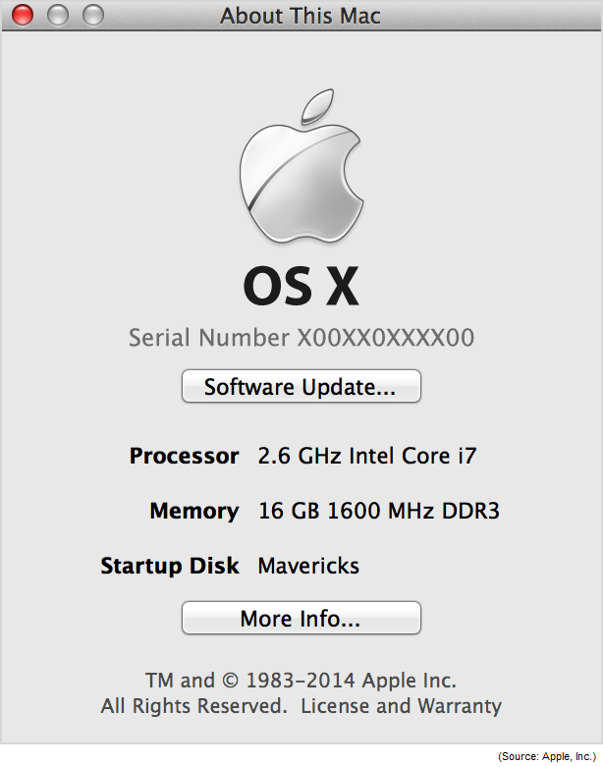Click the Mavericks startup disk name
This screenshot has height=767, width=603.
(x=308, y=566)
